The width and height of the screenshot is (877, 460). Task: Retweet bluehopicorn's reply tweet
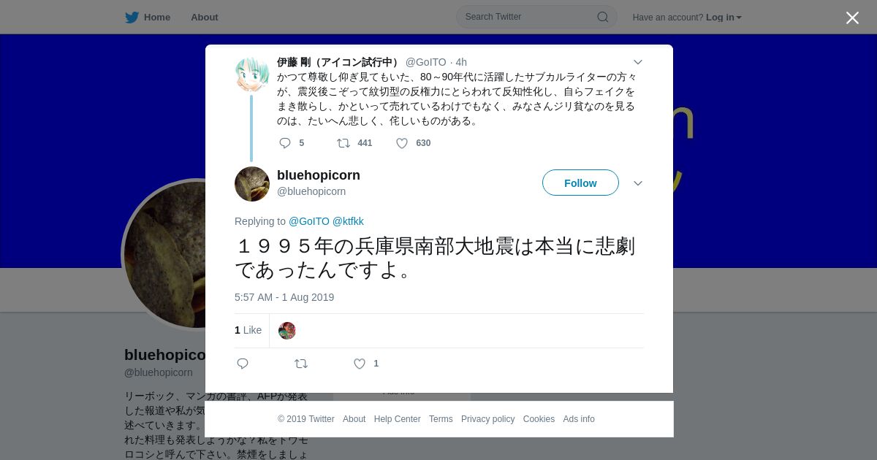(x=301, y=364)
